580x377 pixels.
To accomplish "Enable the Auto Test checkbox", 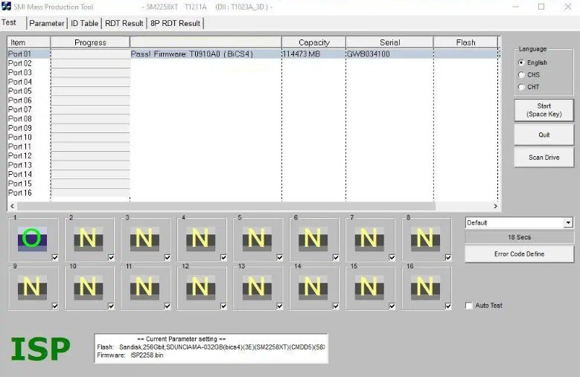I will (469, 306).
